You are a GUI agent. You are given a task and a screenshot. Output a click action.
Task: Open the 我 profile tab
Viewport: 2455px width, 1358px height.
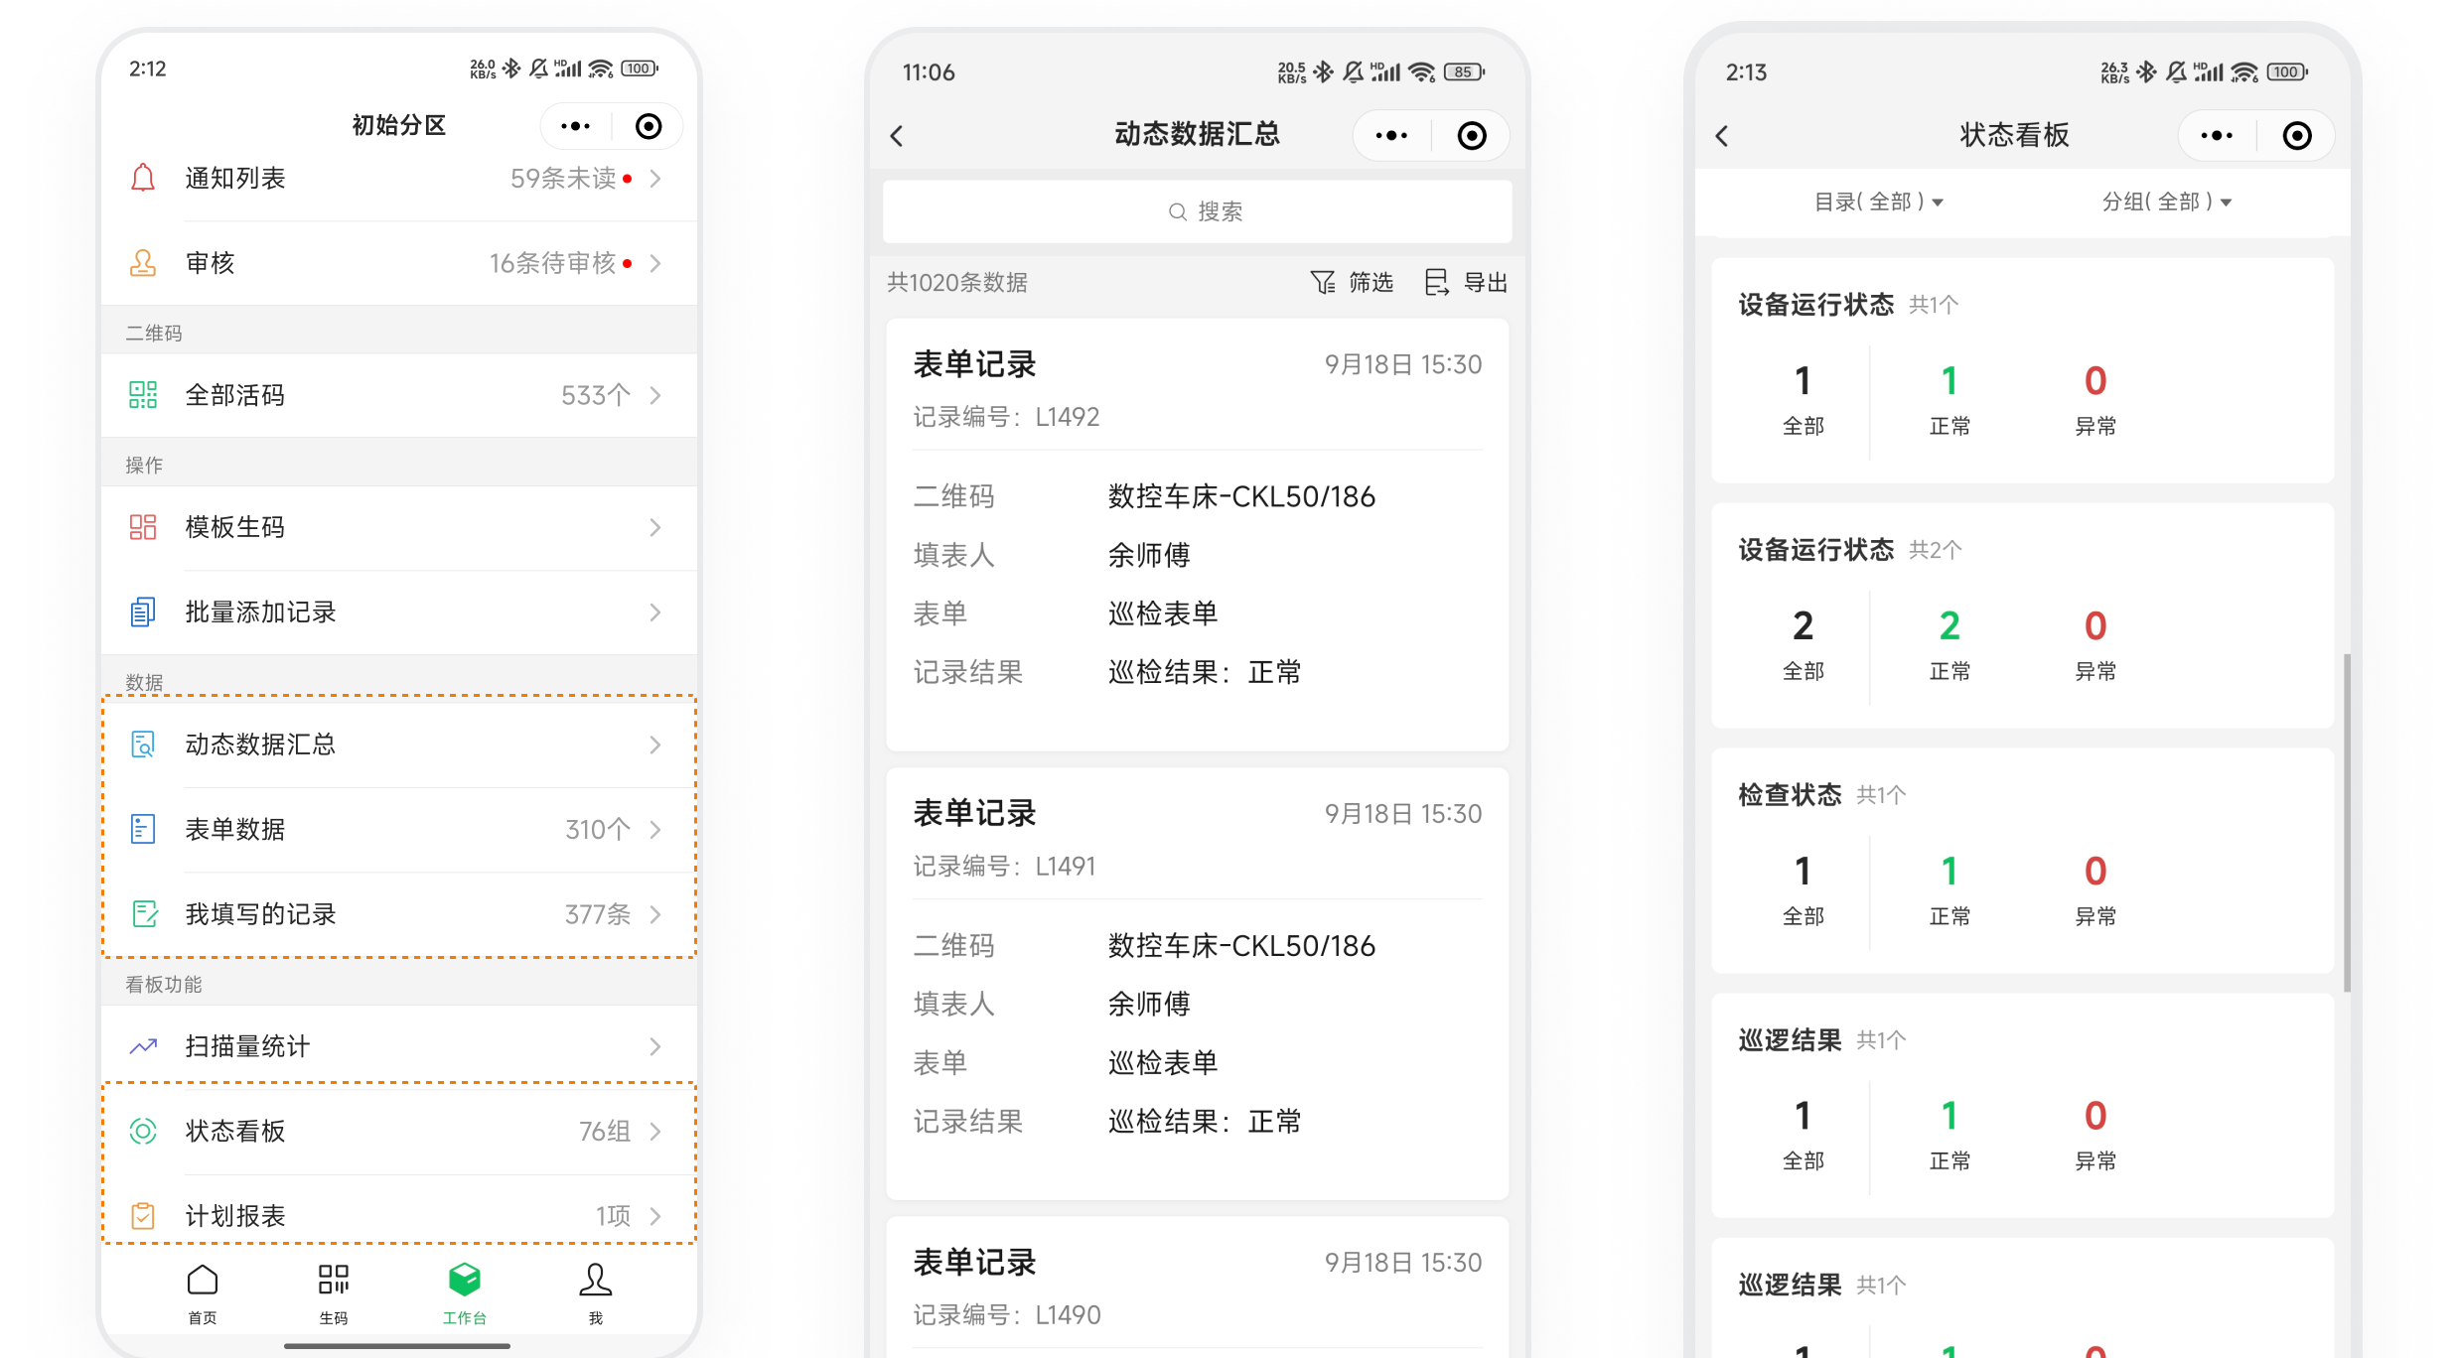click(595, 1292)
